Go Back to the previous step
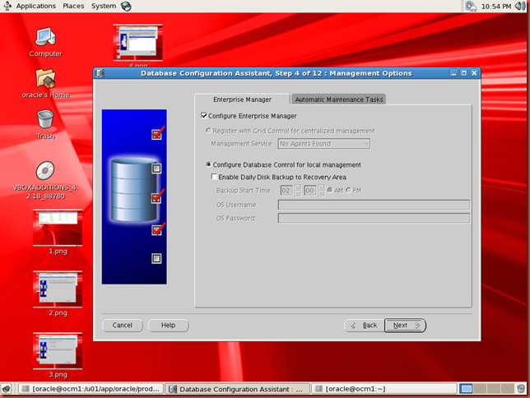 pyautogui.click(x=364, y=325)
